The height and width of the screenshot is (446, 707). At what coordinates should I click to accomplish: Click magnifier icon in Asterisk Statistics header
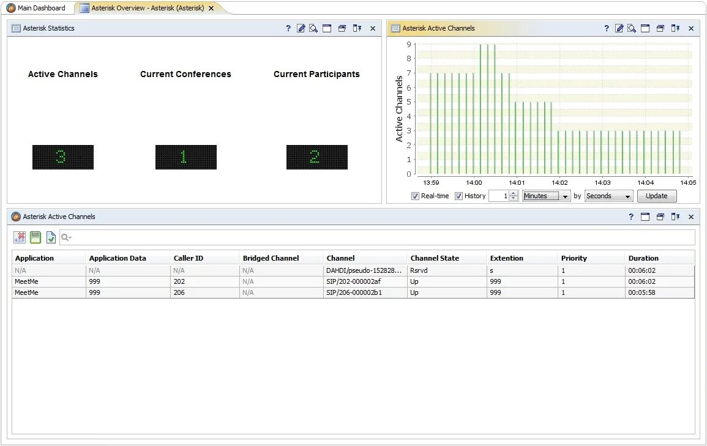(x=313, y=28)
